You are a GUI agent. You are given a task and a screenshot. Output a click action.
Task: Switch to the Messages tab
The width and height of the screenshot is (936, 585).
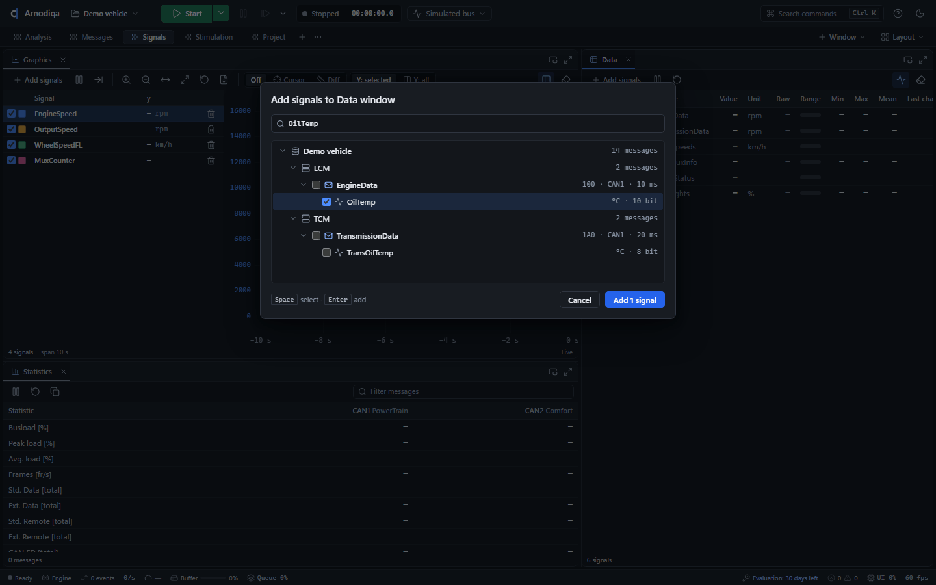92,37
